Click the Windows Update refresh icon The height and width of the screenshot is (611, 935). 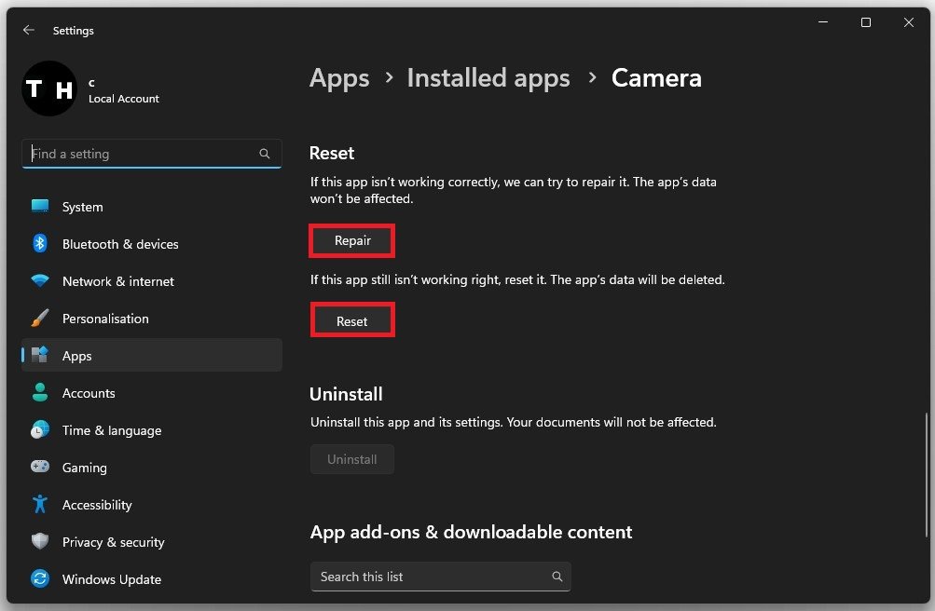(40, 579)
